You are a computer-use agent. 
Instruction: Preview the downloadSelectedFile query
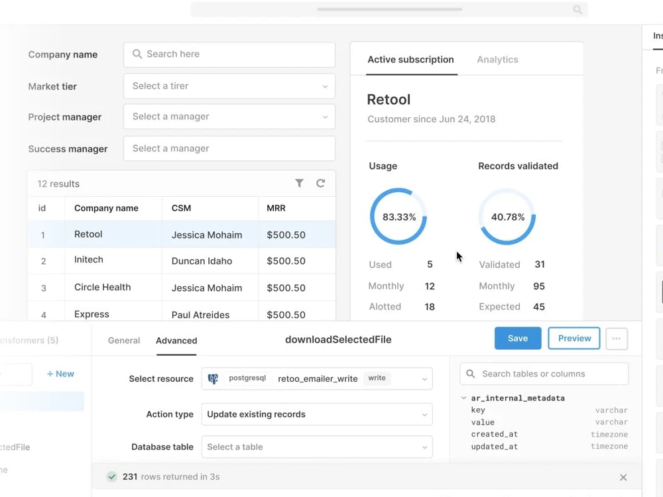point(573,338)
